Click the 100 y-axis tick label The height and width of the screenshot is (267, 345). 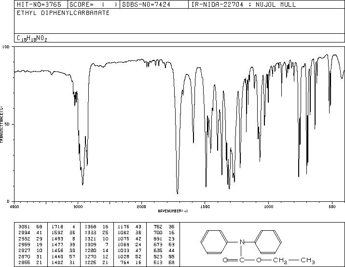pyautogui.click(x=6, y=47)
